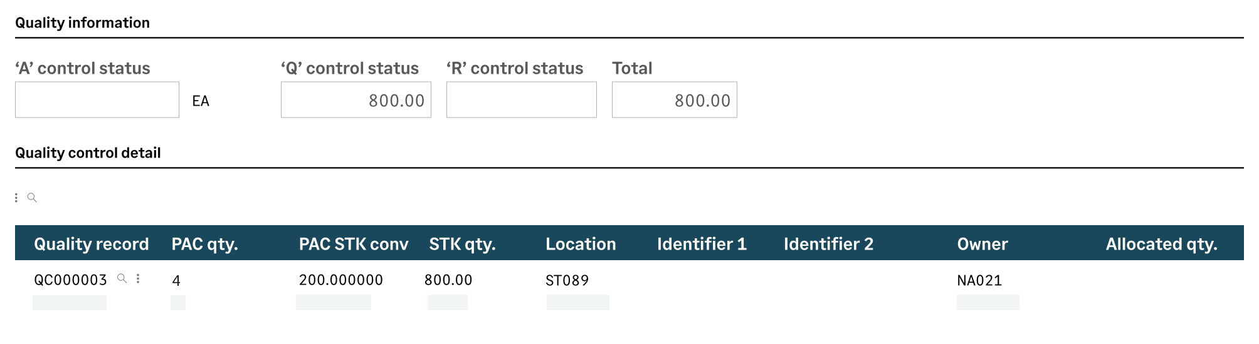Click the Identifier 1 column header
Viewport: 1259px width, 344px height.
[x=702, y=244]
